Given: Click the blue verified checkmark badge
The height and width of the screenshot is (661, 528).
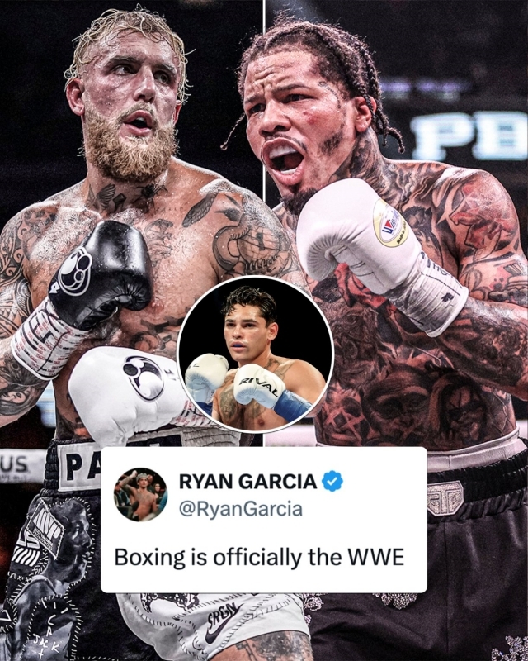Looking at the screenshot, I should click(x=332, y=481).
